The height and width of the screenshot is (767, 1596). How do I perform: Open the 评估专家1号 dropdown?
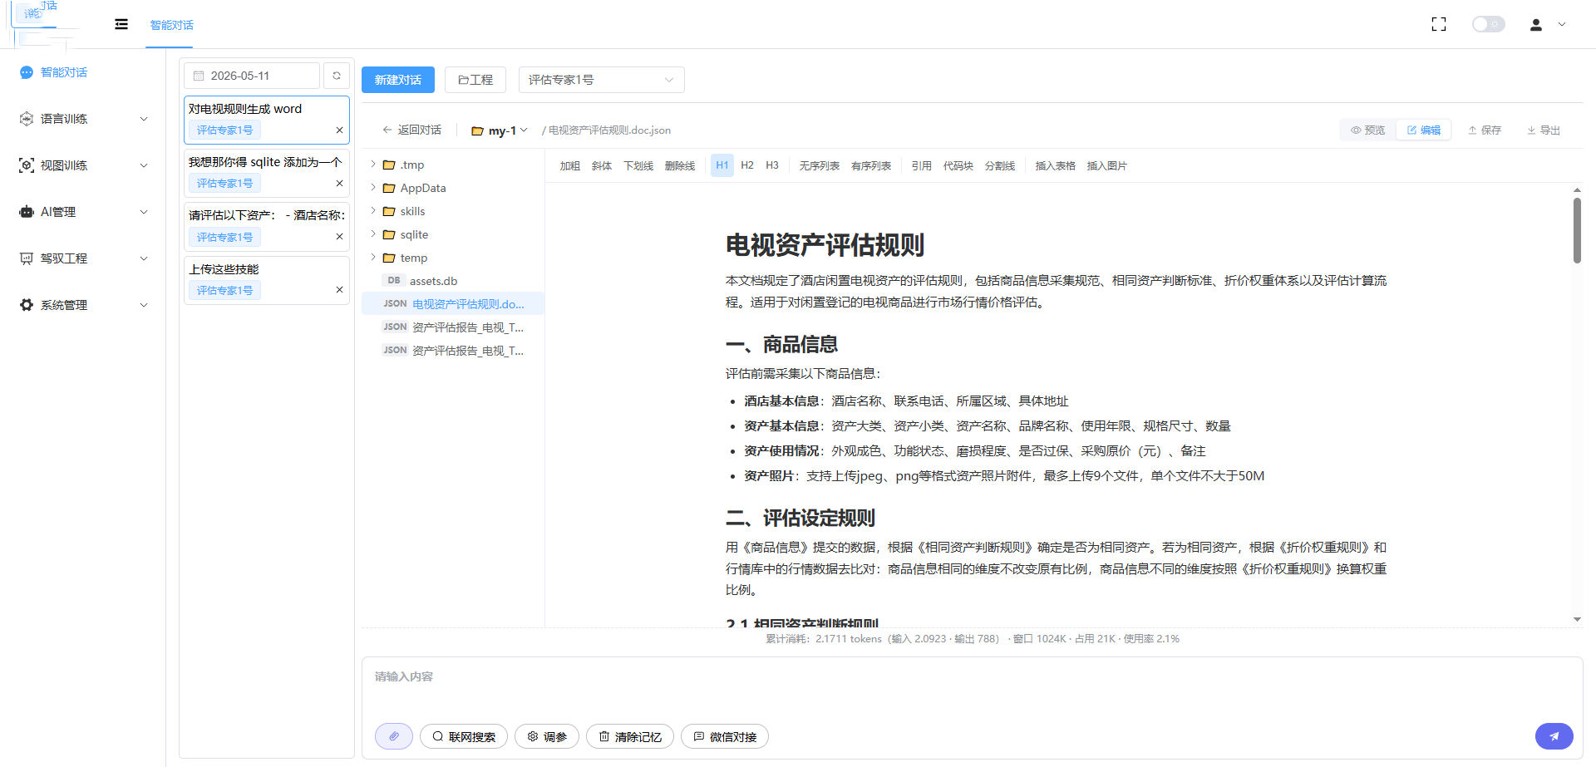click(601, 80)
